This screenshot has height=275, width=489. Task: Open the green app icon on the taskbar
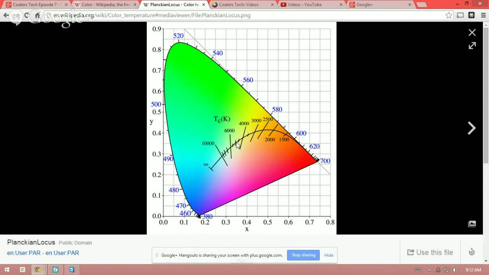coord(55,270)
